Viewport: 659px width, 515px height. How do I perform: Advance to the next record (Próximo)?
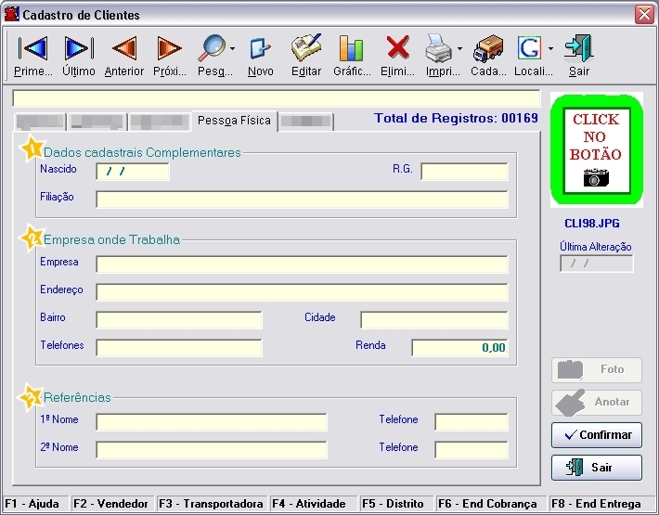point(169,55)
